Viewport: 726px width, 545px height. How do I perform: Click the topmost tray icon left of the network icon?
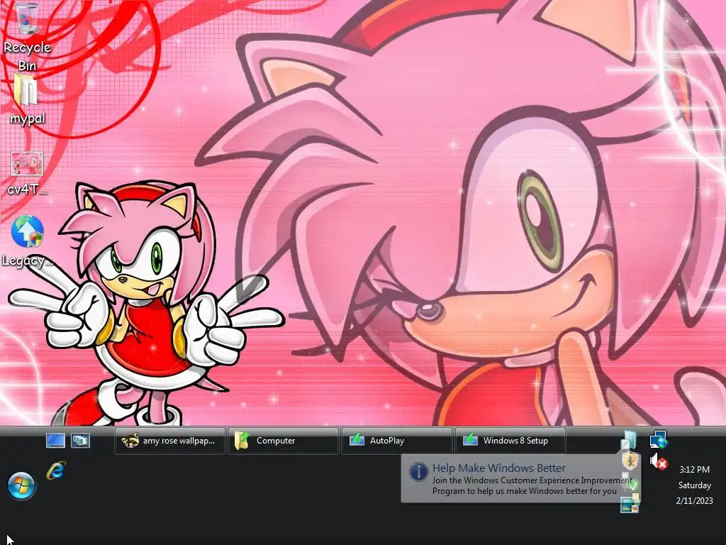(630, 439)
